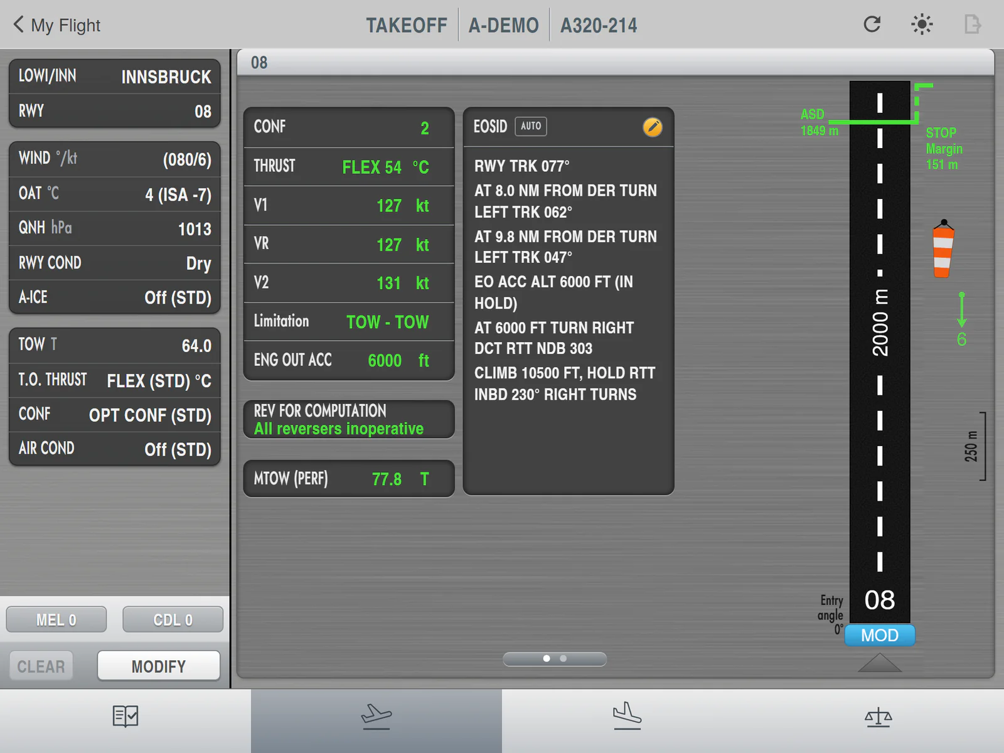Expand the runway panel arrow below MOD

click(880, 663)
